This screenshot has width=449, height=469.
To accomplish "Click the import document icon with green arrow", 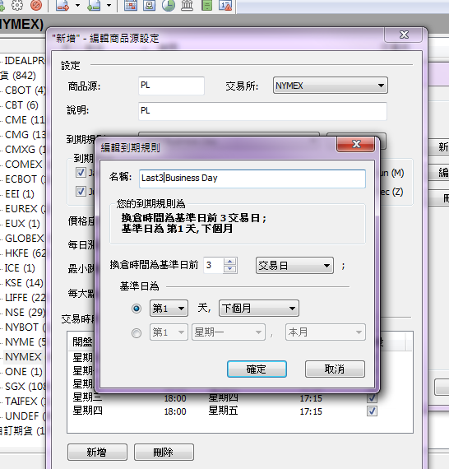I will pos(94,5).
